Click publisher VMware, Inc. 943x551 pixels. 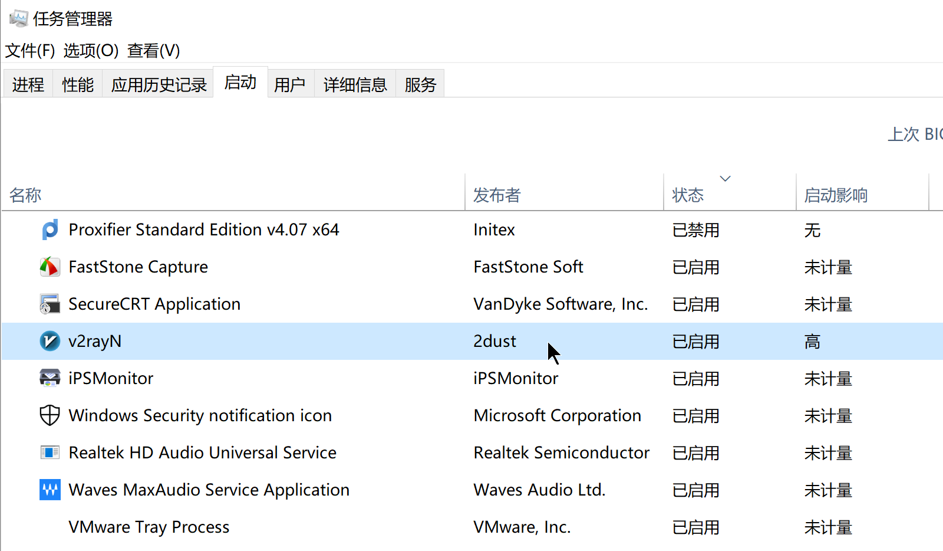click(x=522, y=527)
